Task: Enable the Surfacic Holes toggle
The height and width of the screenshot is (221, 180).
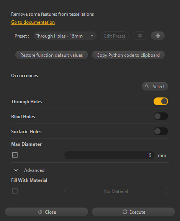Action: (x=161, y=131)
